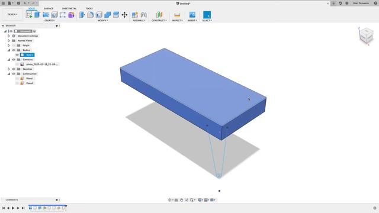Screen dimensions: 379x213
Task: Click the Pan hand icon
Action: click(181, 200)
